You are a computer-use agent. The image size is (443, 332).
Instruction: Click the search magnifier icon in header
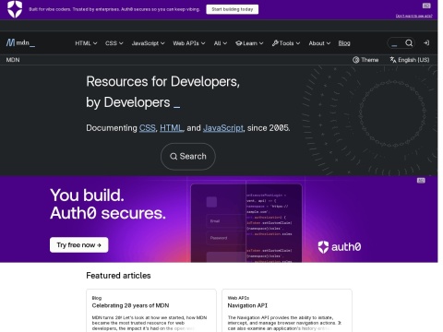(x=409, y=43)
